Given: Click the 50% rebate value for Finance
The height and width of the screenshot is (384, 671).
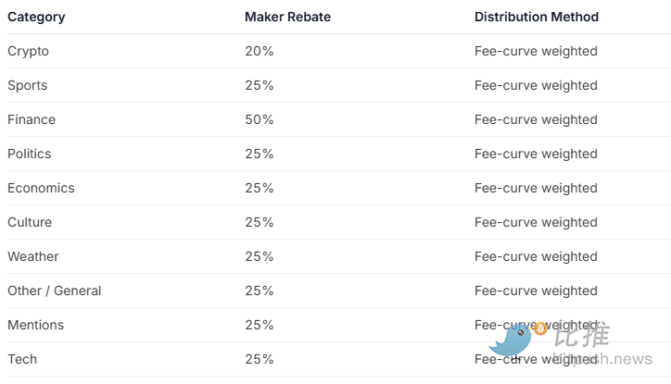Looking at the screenshot, I should [260, 119].
